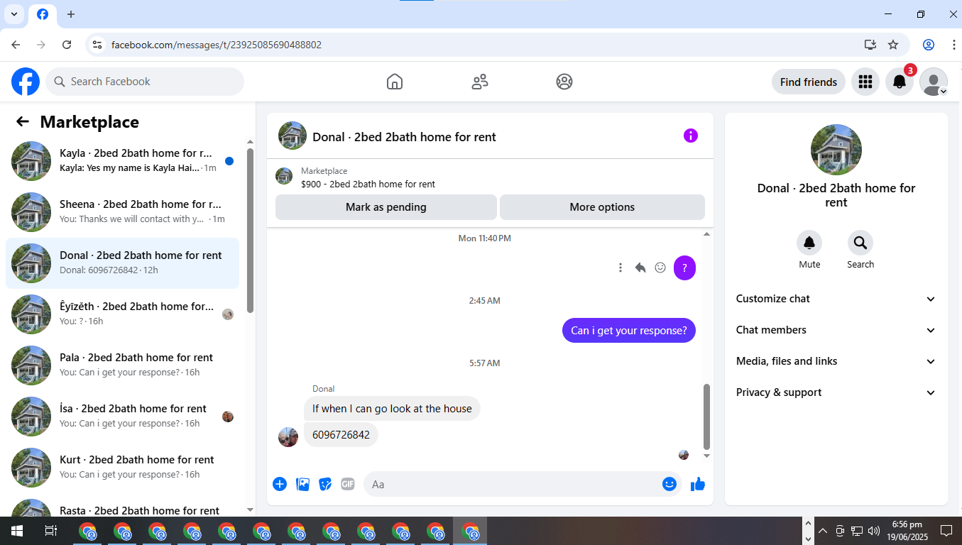The height and width of the screenshot is (545, 962).
Task: Send a thumbs-up like
Action: point(698,484)
